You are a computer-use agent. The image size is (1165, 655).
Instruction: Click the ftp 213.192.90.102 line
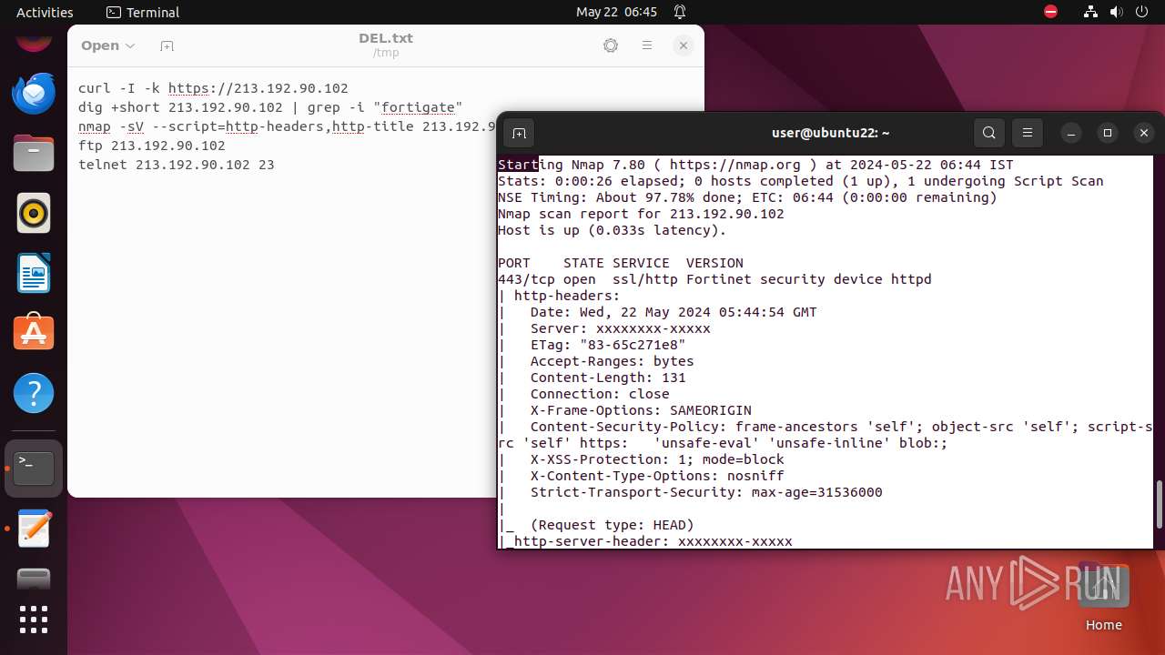point(152,146)
